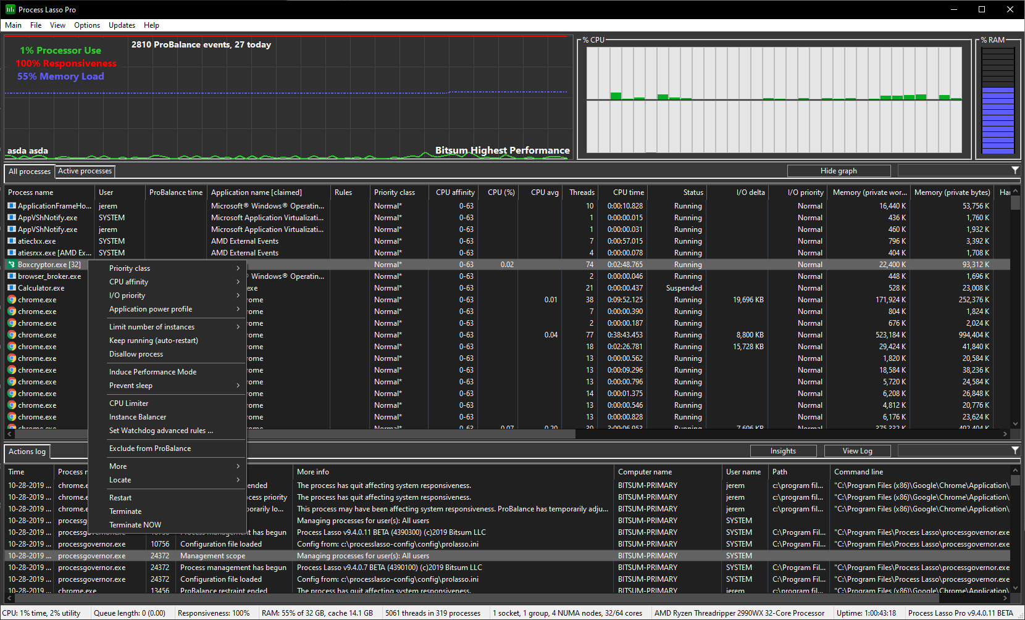Image resolution: width=1025 pixels, height=620 pixels.
Task: Select the Actions log tab
Action: (x=27, y=452)
